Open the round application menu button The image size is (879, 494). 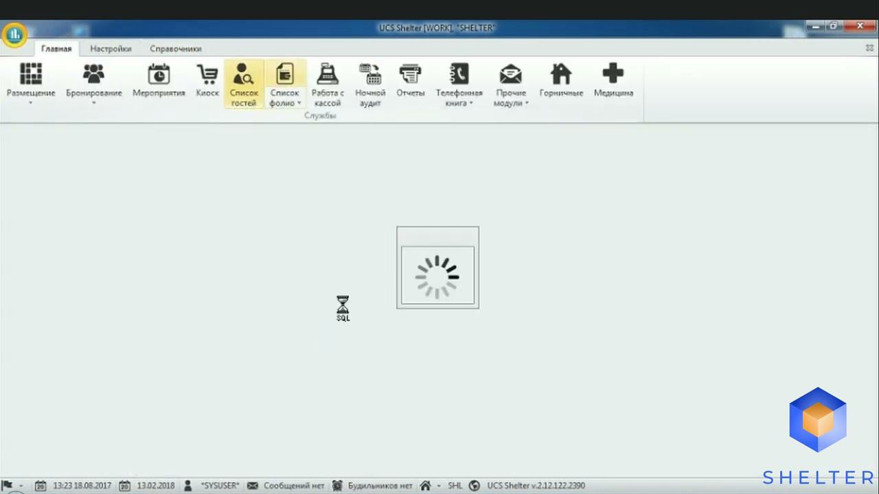tap(14, 34)
